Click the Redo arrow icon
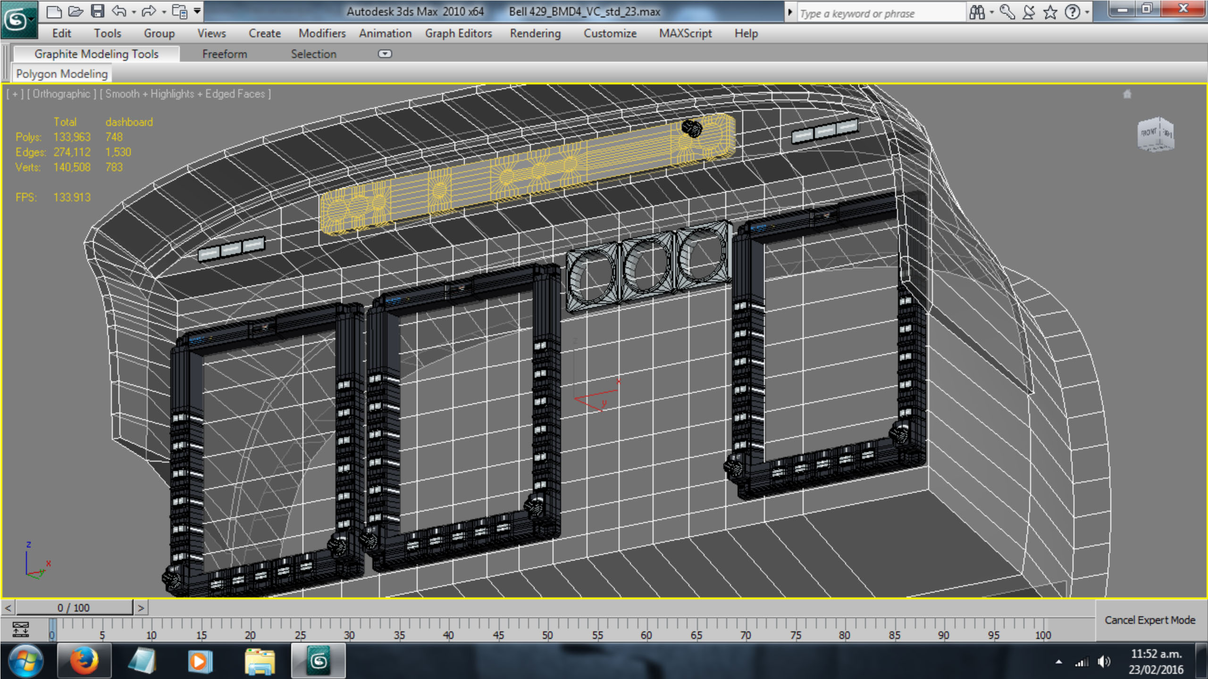This screenshot has width=1208, height=679. coord(149,11)
